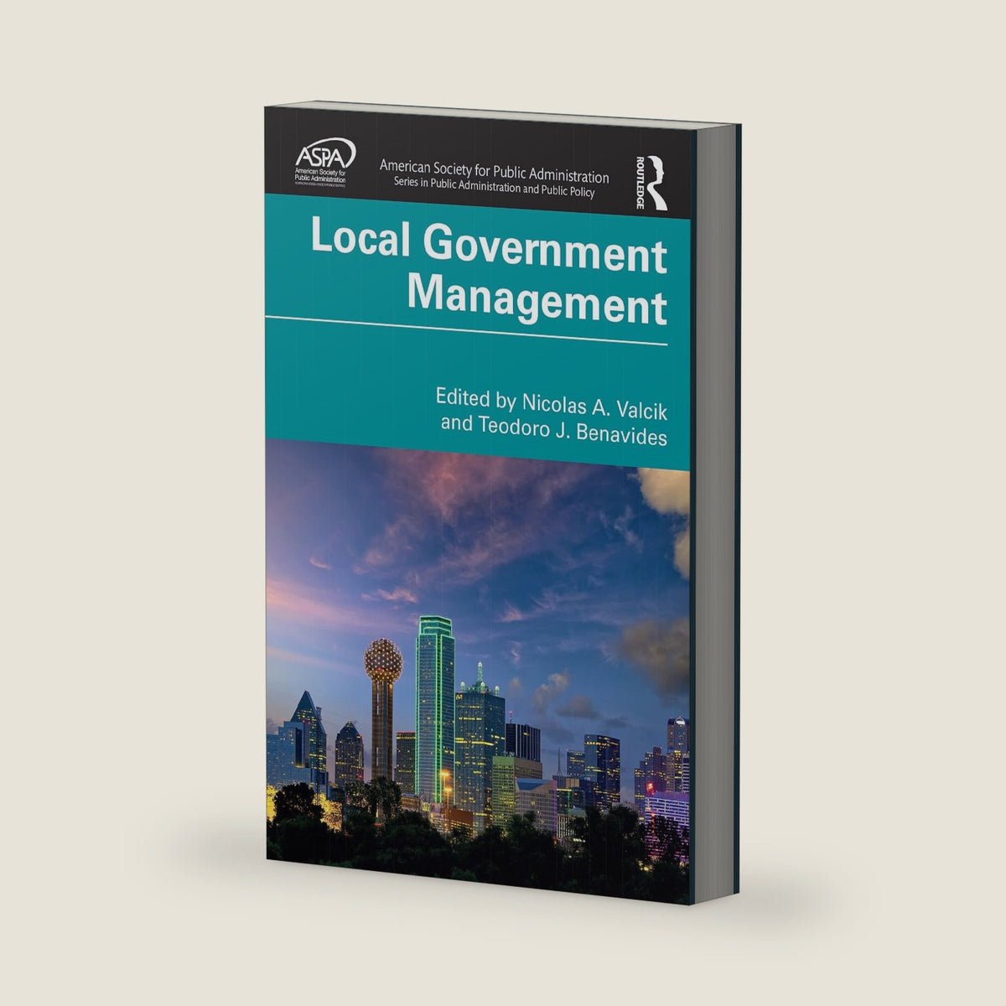Click the Routledge logo on the cover

pos(650,181)
